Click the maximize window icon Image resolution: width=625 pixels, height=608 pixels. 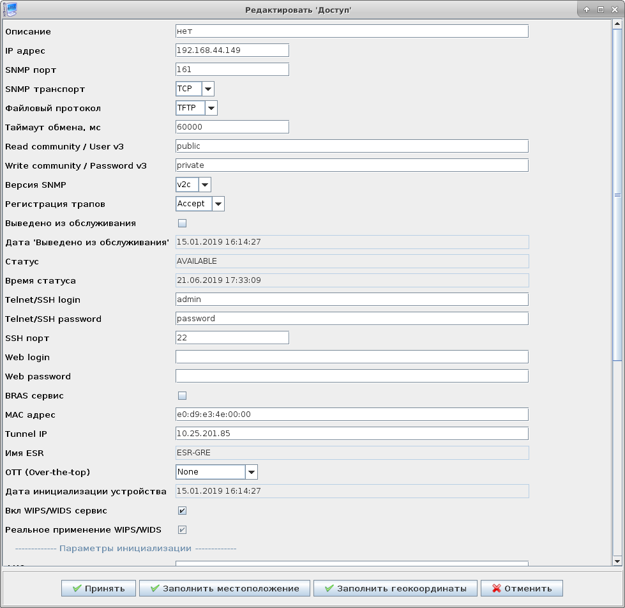[601, 10]
